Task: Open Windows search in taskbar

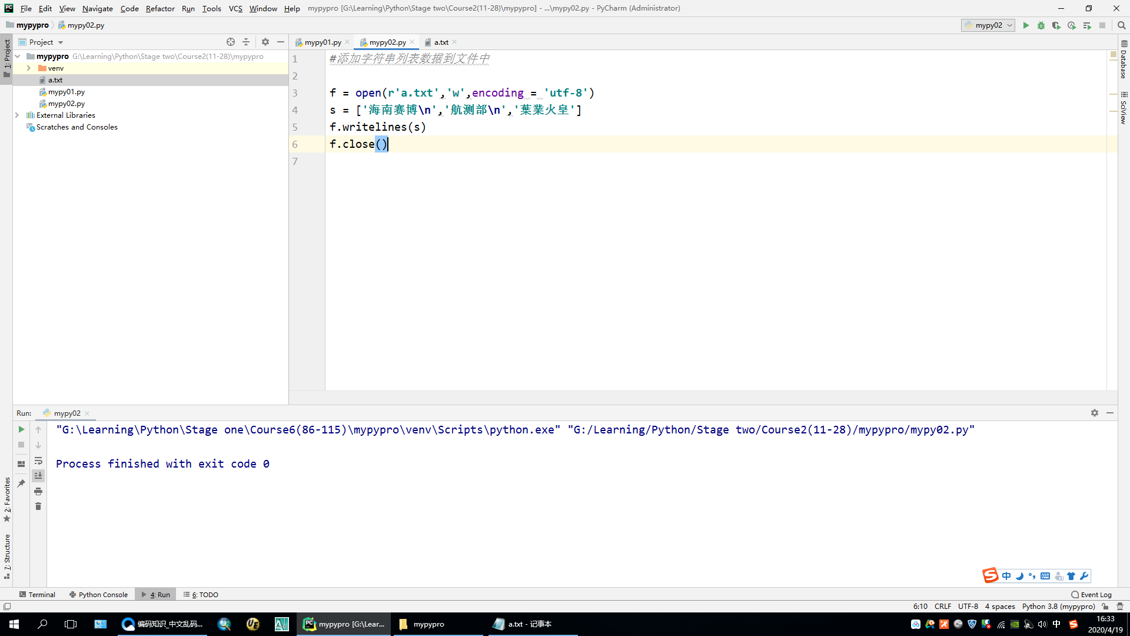Action: [42, 624]
